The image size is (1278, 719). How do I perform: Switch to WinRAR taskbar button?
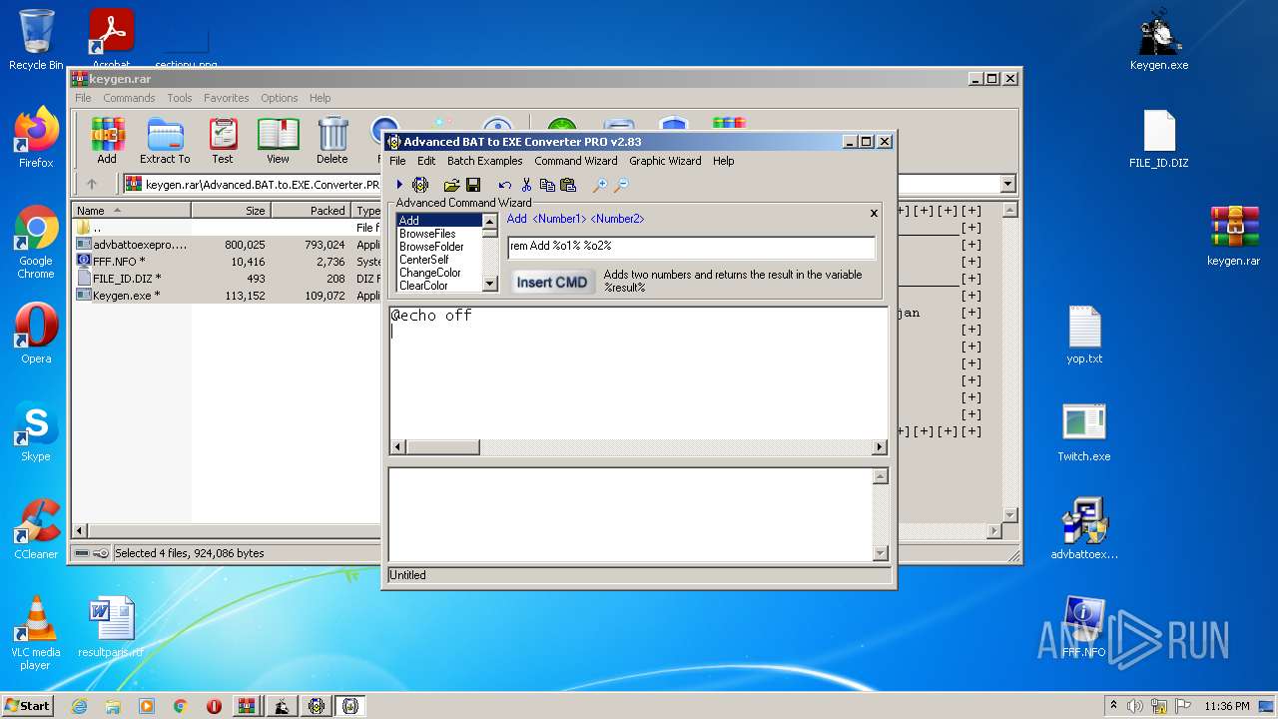pos(246,706)
